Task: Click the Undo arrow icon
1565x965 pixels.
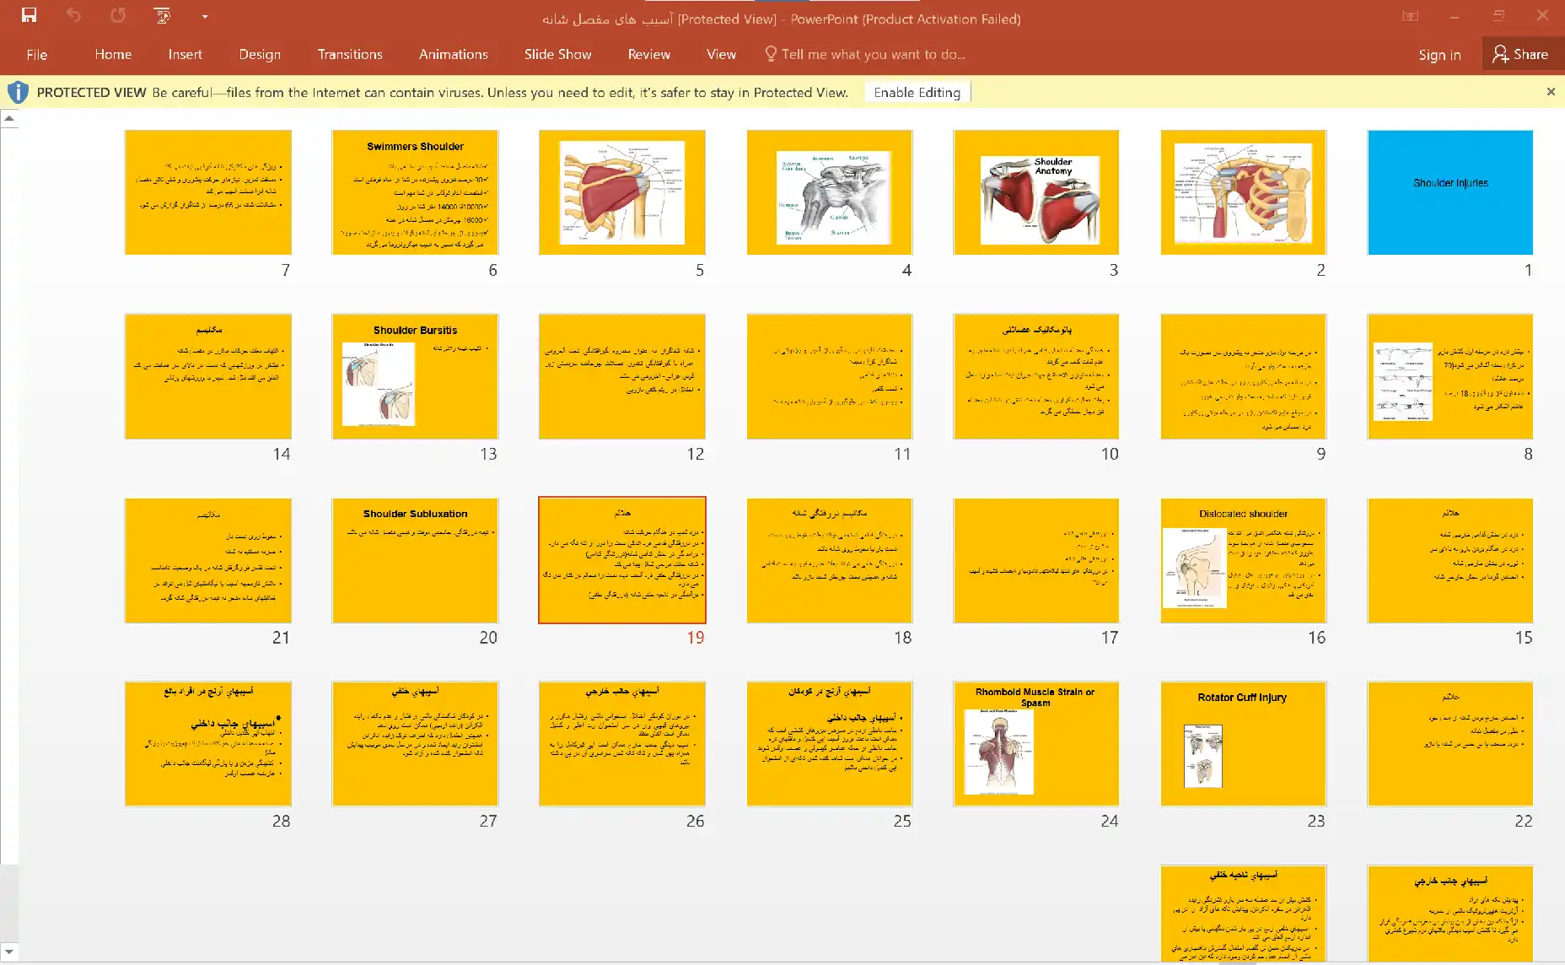Action: point(73,15)
